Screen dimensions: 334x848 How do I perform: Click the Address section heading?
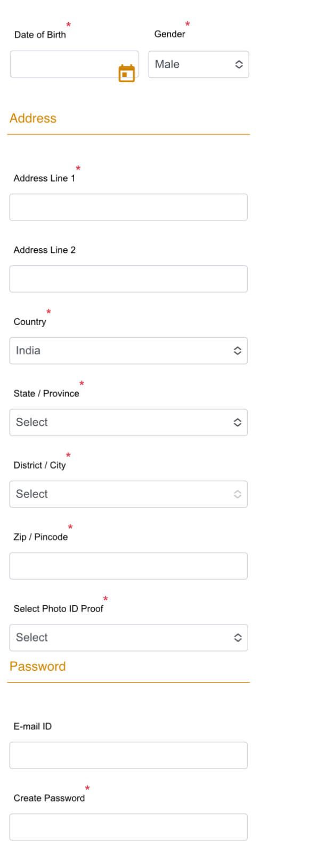click(33, 118)
